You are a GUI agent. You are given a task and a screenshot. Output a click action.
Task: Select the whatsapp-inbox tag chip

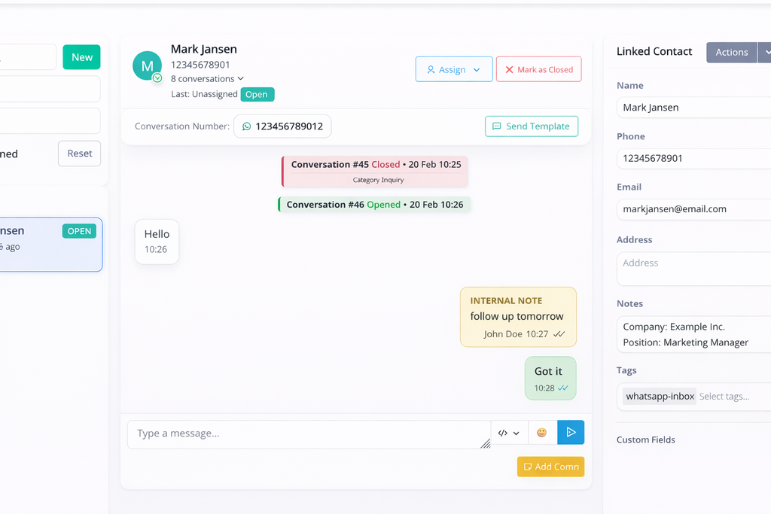pyautogui.click(x=660, y=397)
